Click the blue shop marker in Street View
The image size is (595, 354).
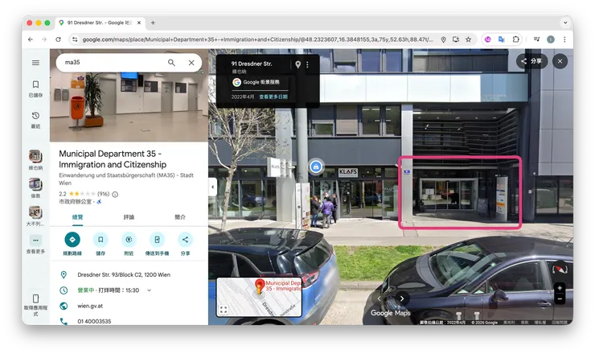point(316,167)
